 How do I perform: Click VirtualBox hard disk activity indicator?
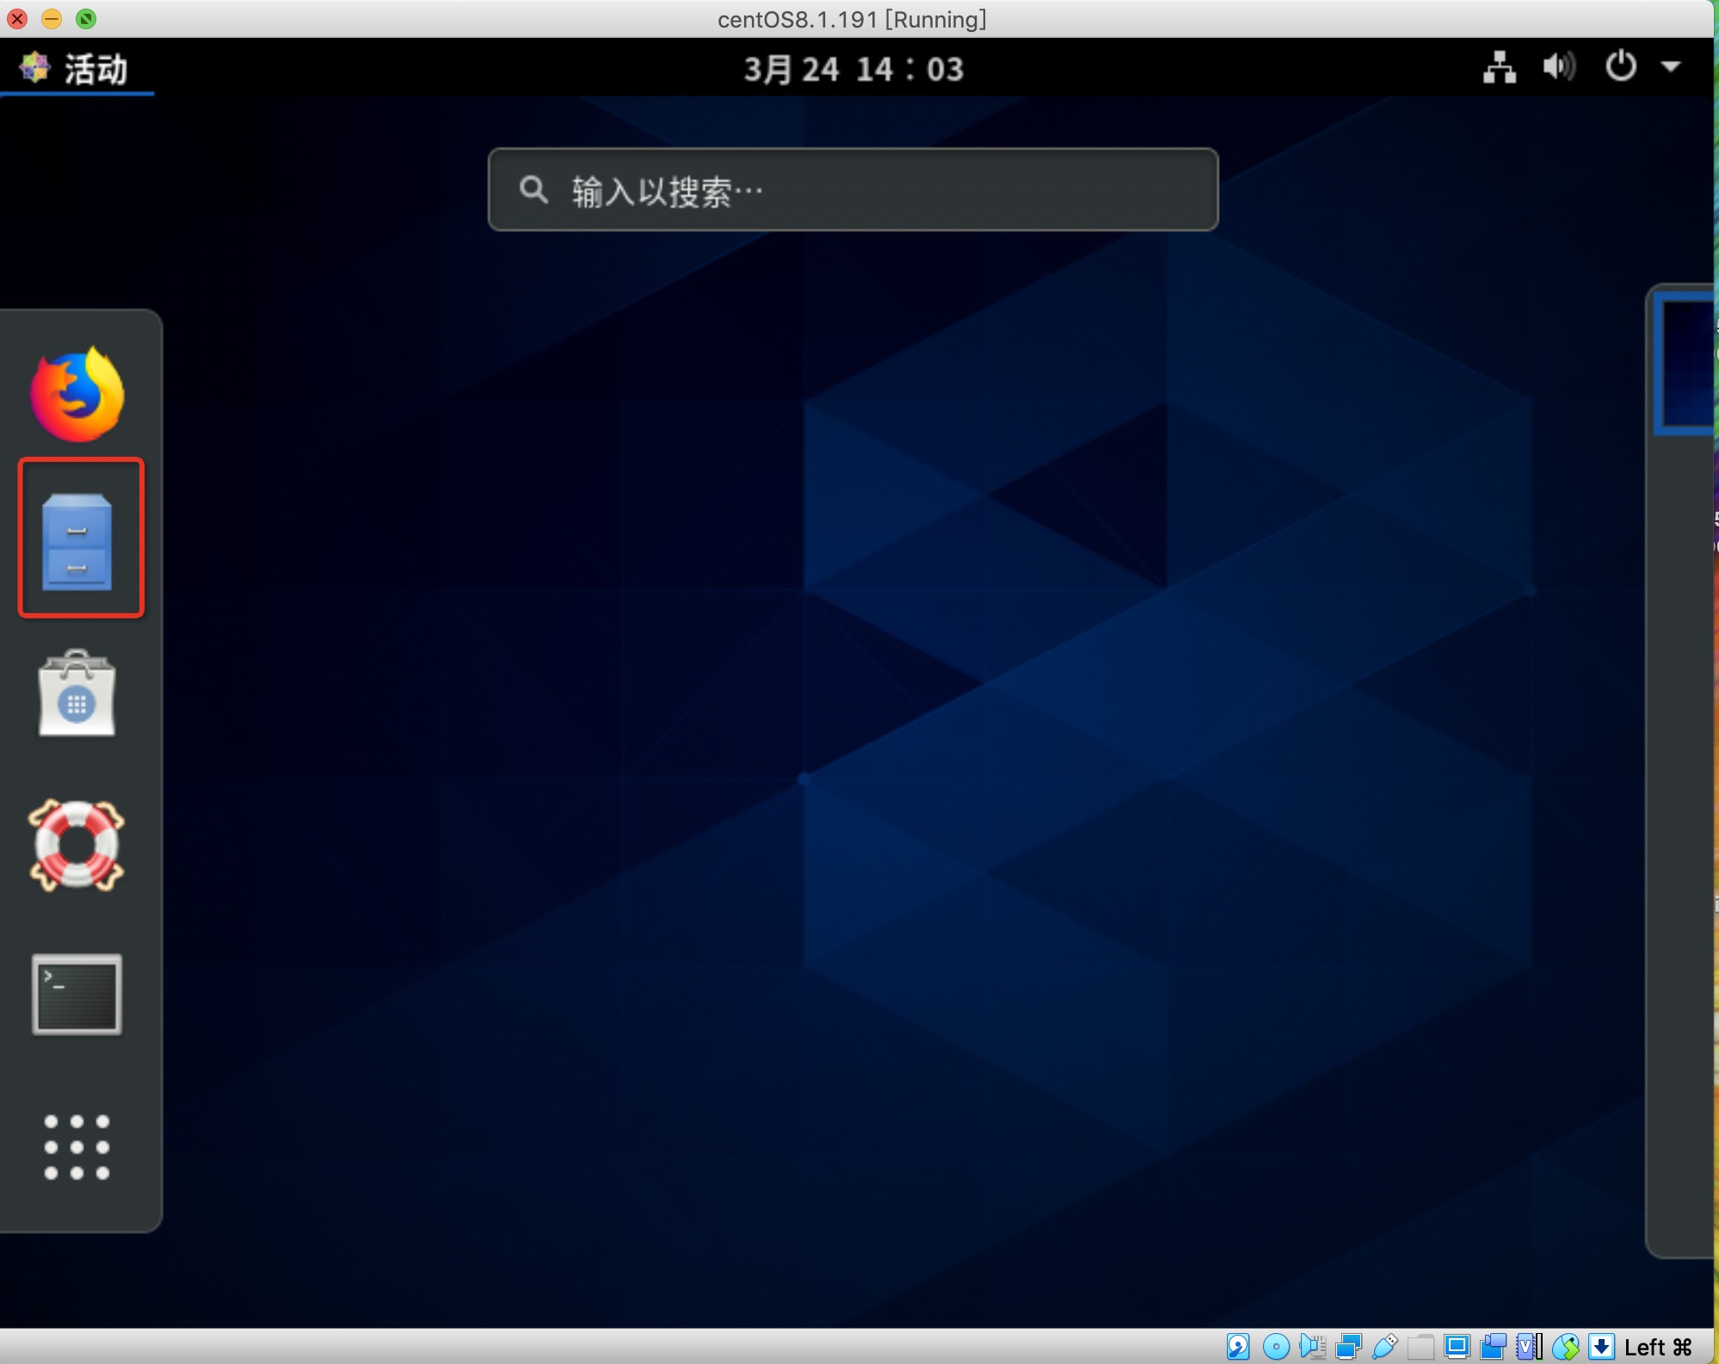click(1238, 1346)
